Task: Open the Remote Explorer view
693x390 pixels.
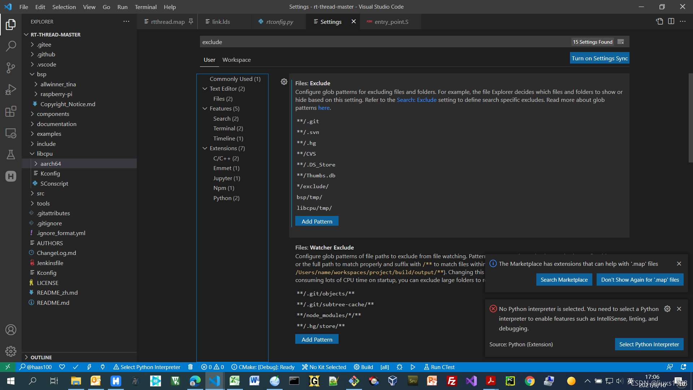Action: pyautogui.click(x=11, y=133)
